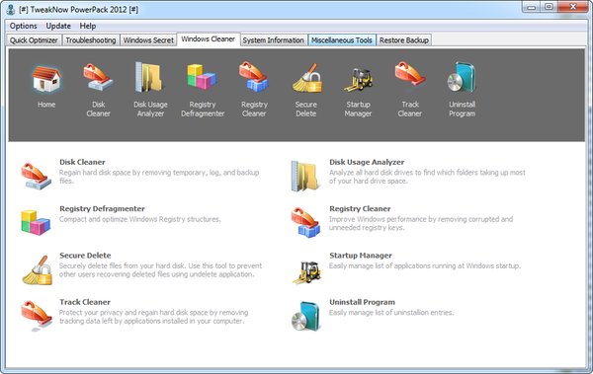Click the Home house icon in toolbar

click(46, 79)
